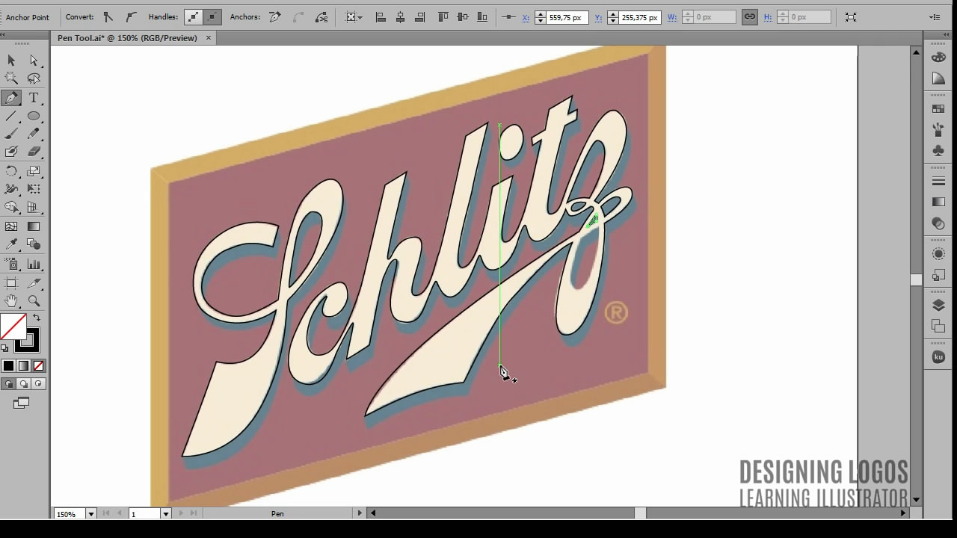Open the artboard number dropdown
Image resolution: width=957 pixels, height=538 pixels.
pyautogui.click(x=166, y=513)
